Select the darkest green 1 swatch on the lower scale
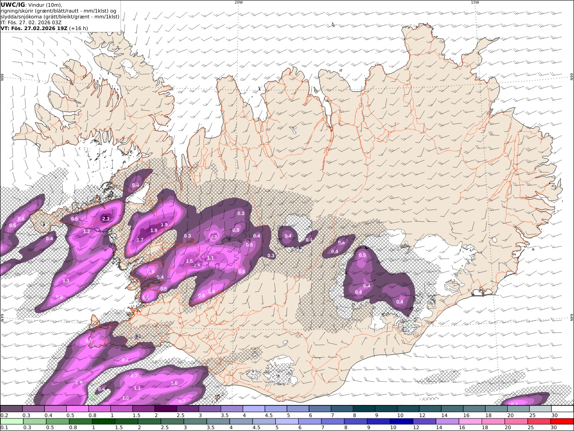 tap(104, 422)
